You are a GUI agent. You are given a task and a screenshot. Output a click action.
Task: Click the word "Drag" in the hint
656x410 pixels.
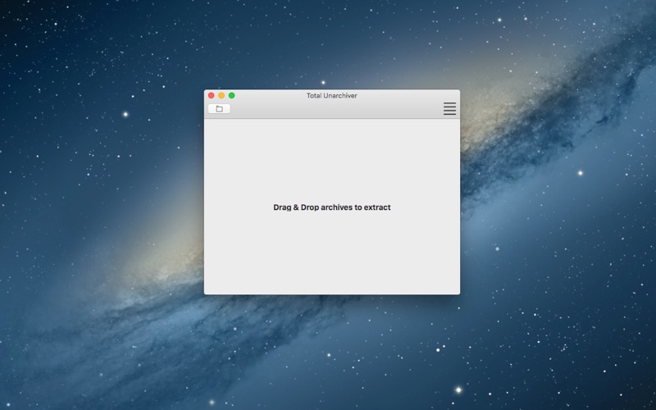pyautogui.click(x=283, y=207)
